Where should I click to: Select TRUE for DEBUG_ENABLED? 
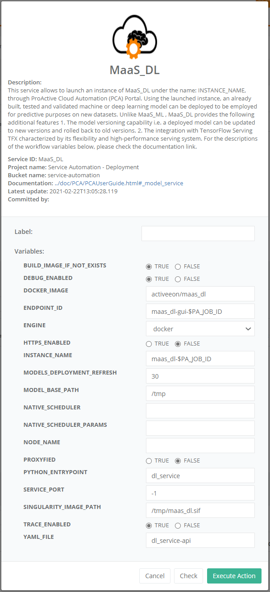[x=149, y=279]
